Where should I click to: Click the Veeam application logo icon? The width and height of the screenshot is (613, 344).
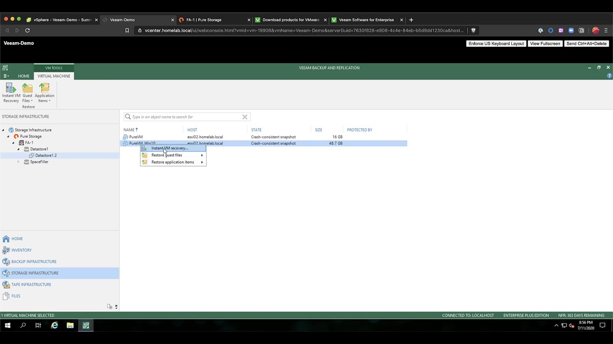click(5, 68)
